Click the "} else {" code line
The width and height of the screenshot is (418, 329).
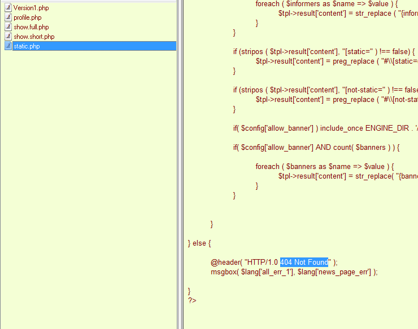click(199, 243)
